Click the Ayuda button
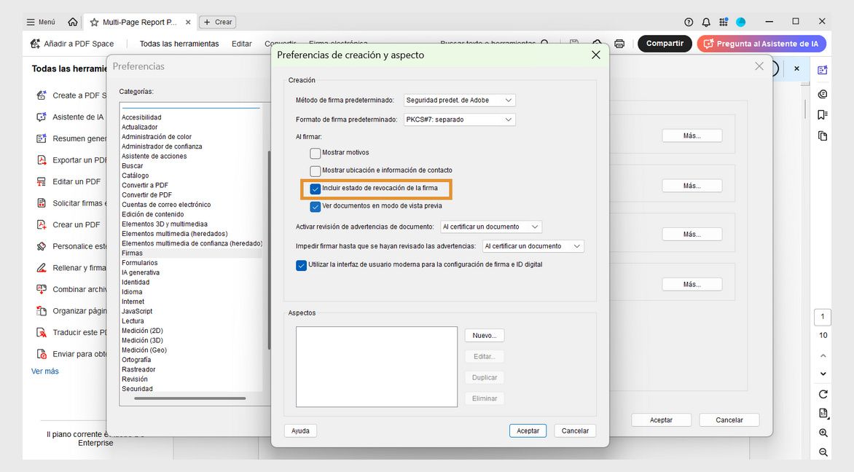854x472 pixels. (x=300, y=430)
